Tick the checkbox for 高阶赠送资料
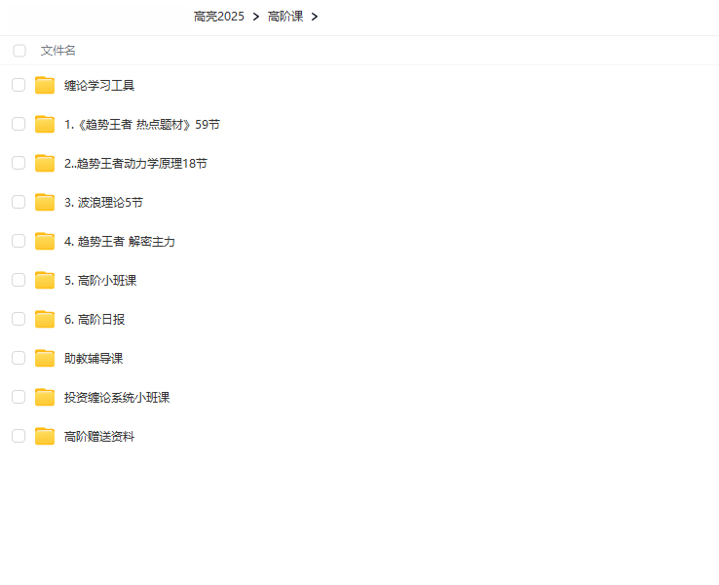Image resolution: width=719 pixels, height=585 pixels. [19, 436]
